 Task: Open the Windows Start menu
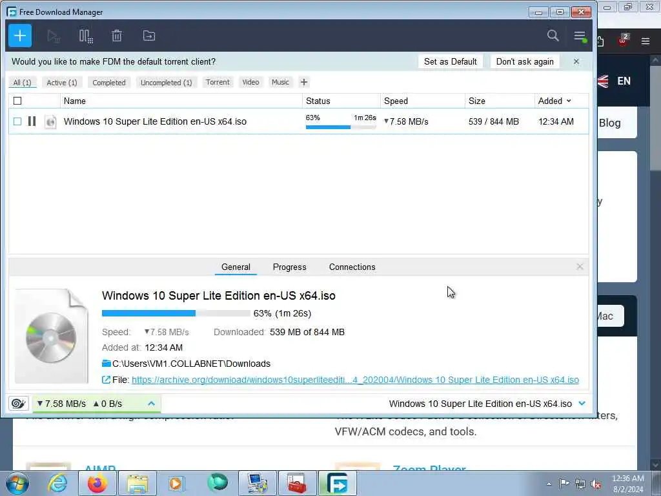click(17, 483)
